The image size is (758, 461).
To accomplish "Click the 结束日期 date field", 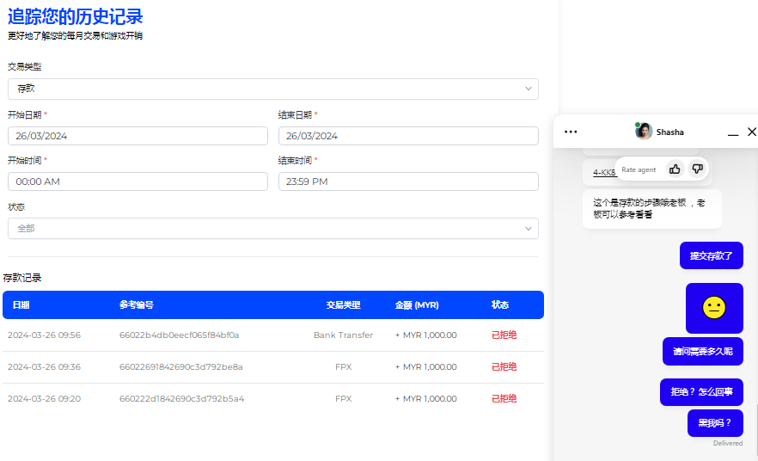I will coord(408,136).
